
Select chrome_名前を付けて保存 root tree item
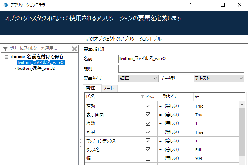click(x=37, y=57)
